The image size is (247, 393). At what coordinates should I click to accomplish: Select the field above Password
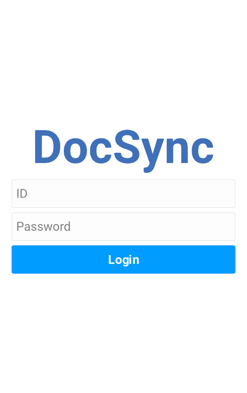click(x=123, y=193)
